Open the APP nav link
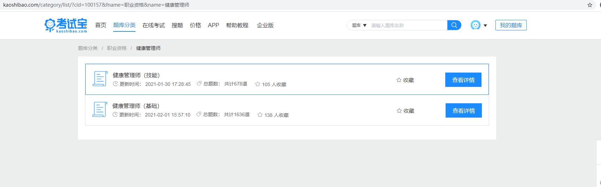The height and width of the screenshot is (187, 601). (x=214, y=25)
